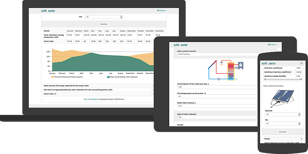308x154 pixels.
Task: Open Solar system function dropdown on tablet
Action: (217, 54)
